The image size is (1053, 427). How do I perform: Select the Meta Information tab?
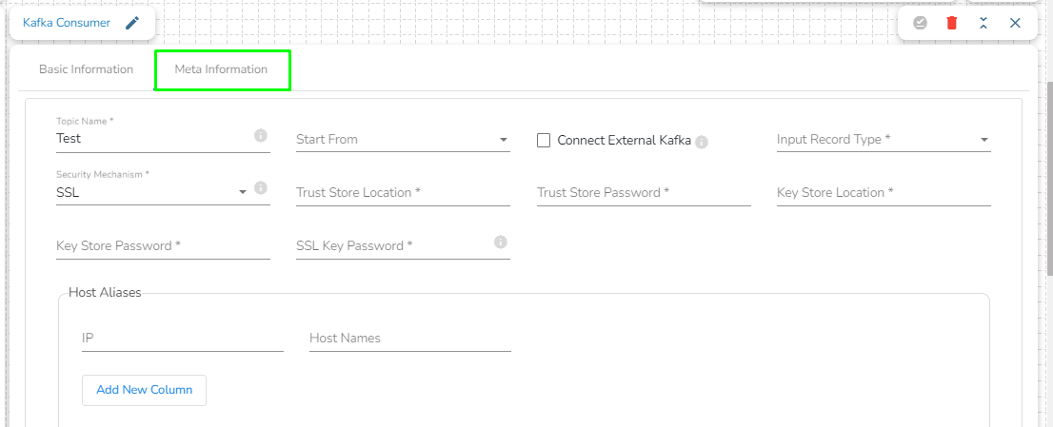pyautogui.click(x=221, y=69)
